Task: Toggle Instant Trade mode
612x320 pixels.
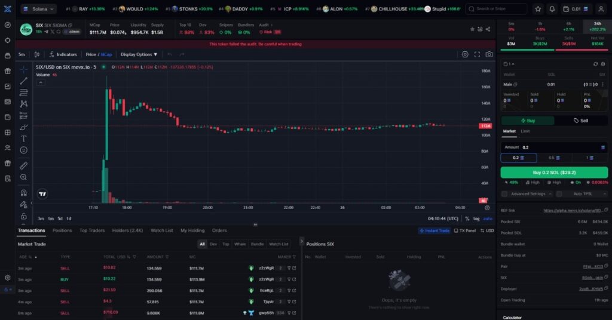Action: tap(434, 230)
